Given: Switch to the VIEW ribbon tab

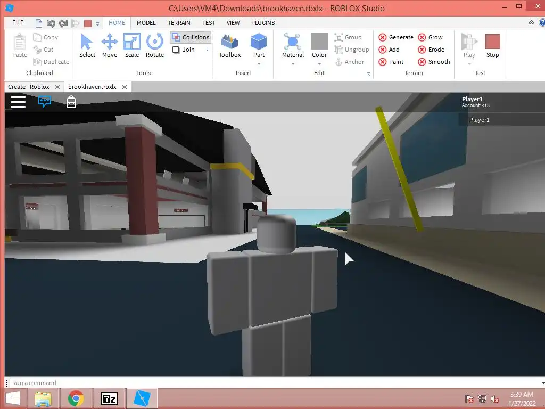Looking at the screenshot, I should click(233, 22).
